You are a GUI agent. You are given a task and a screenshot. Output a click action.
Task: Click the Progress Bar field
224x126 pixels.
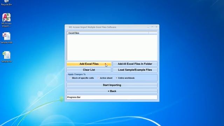coord(112,97)
